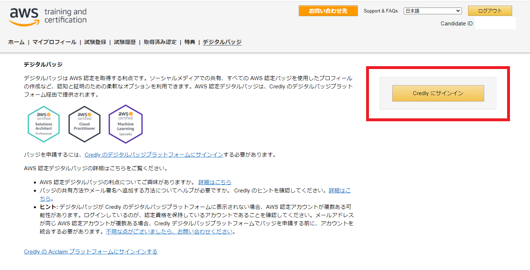Screen dimensions: 530x270
Task: Click the Solutions Architect Professional badge
Action: (44, 124)
